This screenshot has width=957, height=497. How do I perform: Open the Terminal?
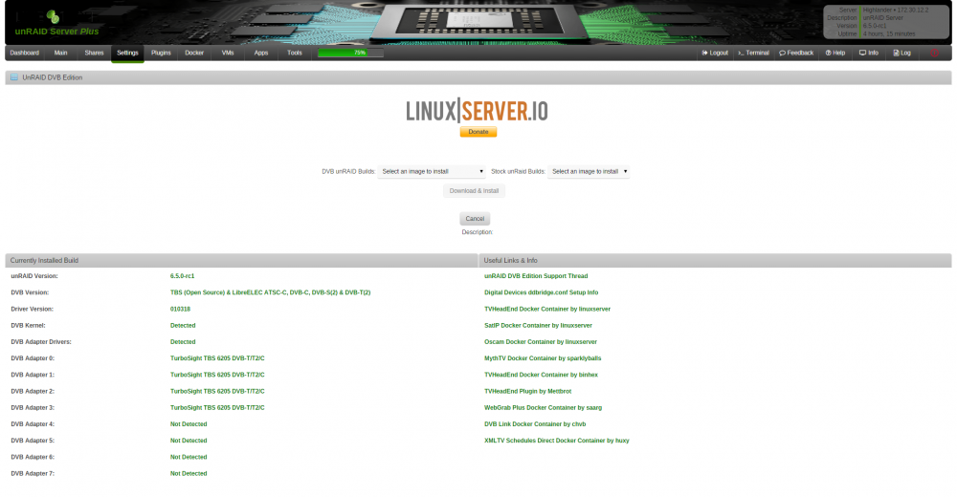click(753, 54)
